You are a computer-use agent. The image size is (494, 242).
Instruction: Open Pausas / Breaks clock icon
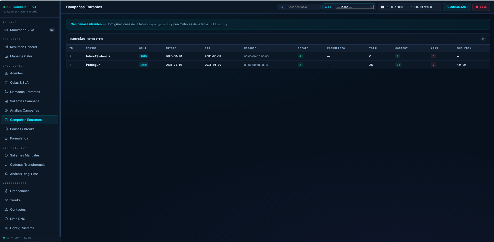click(6, 129)
